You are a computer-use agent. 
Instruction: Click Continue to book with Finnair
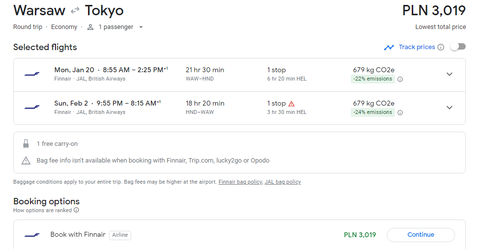(x=421, y=235)
